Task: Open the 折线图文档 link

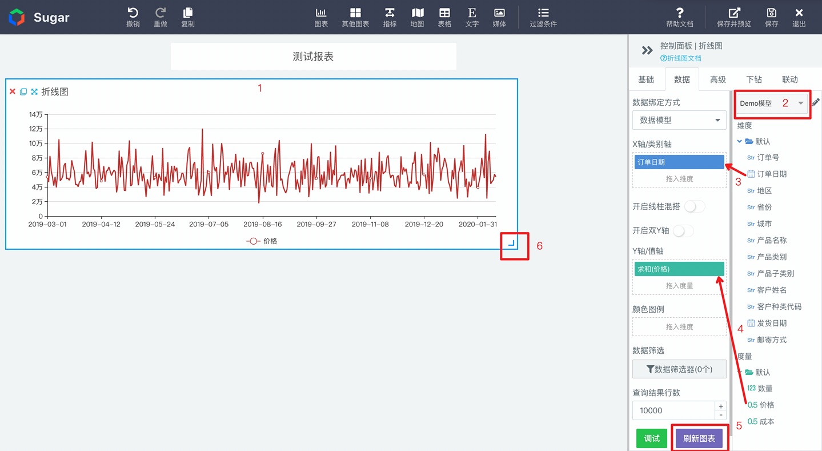Action: tap(681, 58)
